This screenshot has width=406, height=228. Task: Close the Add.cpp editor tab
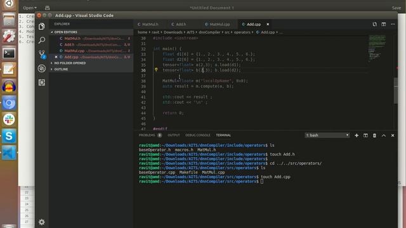tap(268, 24)
